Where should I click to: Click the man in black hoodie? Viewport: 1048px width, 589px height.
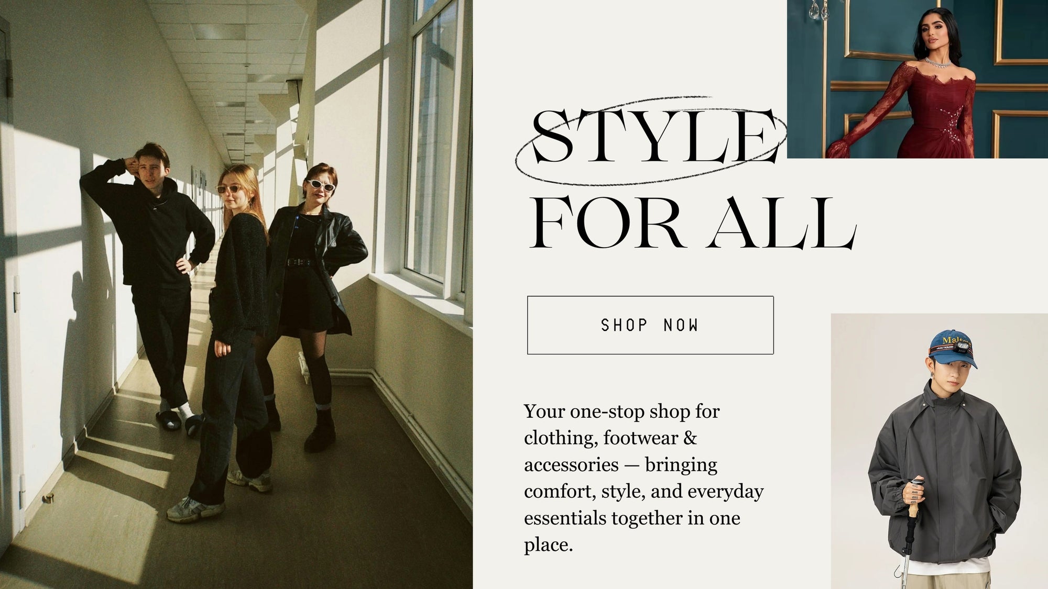click(x=152, y=283)
